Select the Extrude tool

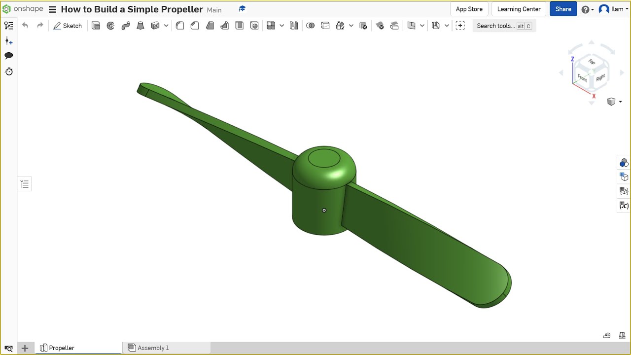pos(96,26)
